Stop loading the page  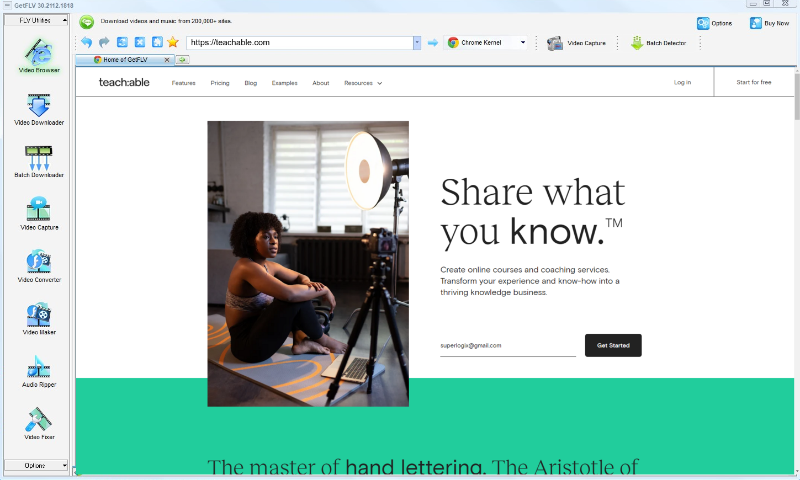click(140, 42)
